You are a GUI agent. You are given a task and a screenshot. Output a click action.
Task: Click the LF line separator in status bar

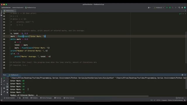[x=155, y=100]
